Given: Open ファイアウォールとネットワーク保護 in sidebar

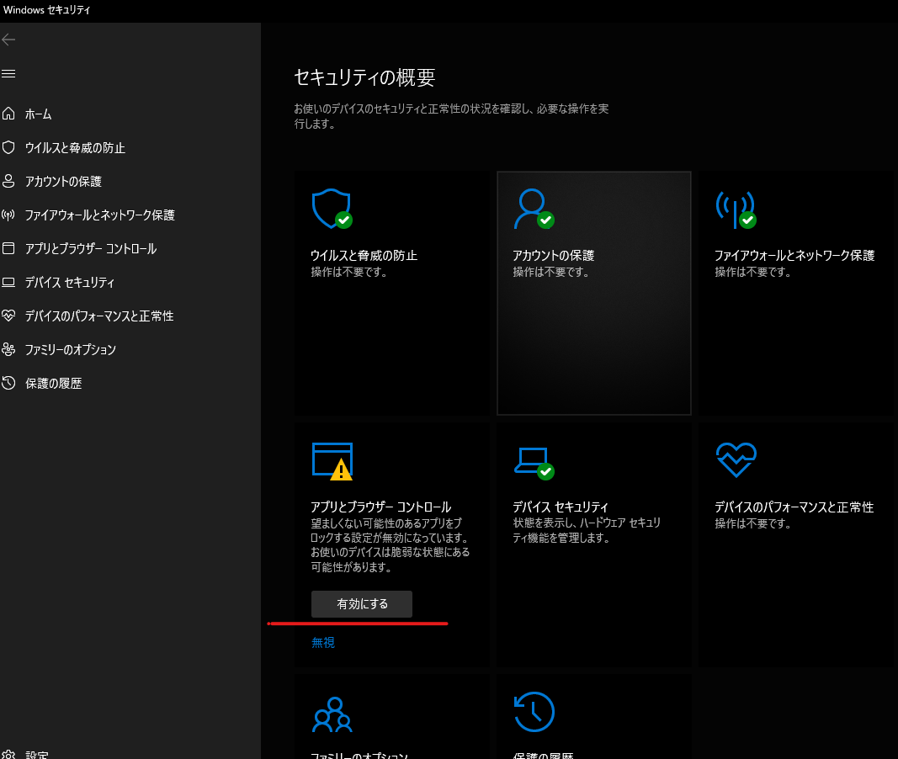Looking at the screenshot, I should tap(99, 215).
